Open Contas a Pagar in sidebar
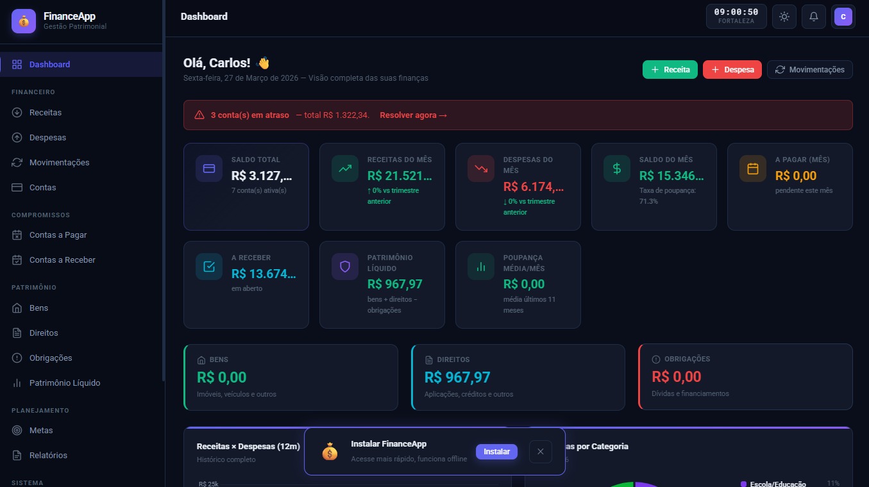Image resolution: width=869 pixels, height=487 pixels. click(x=58, y=235)
